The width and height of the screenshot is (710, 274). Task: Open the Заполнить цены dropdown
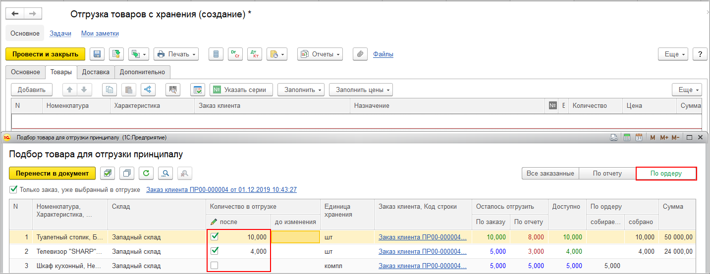click(x=361, y=90)
